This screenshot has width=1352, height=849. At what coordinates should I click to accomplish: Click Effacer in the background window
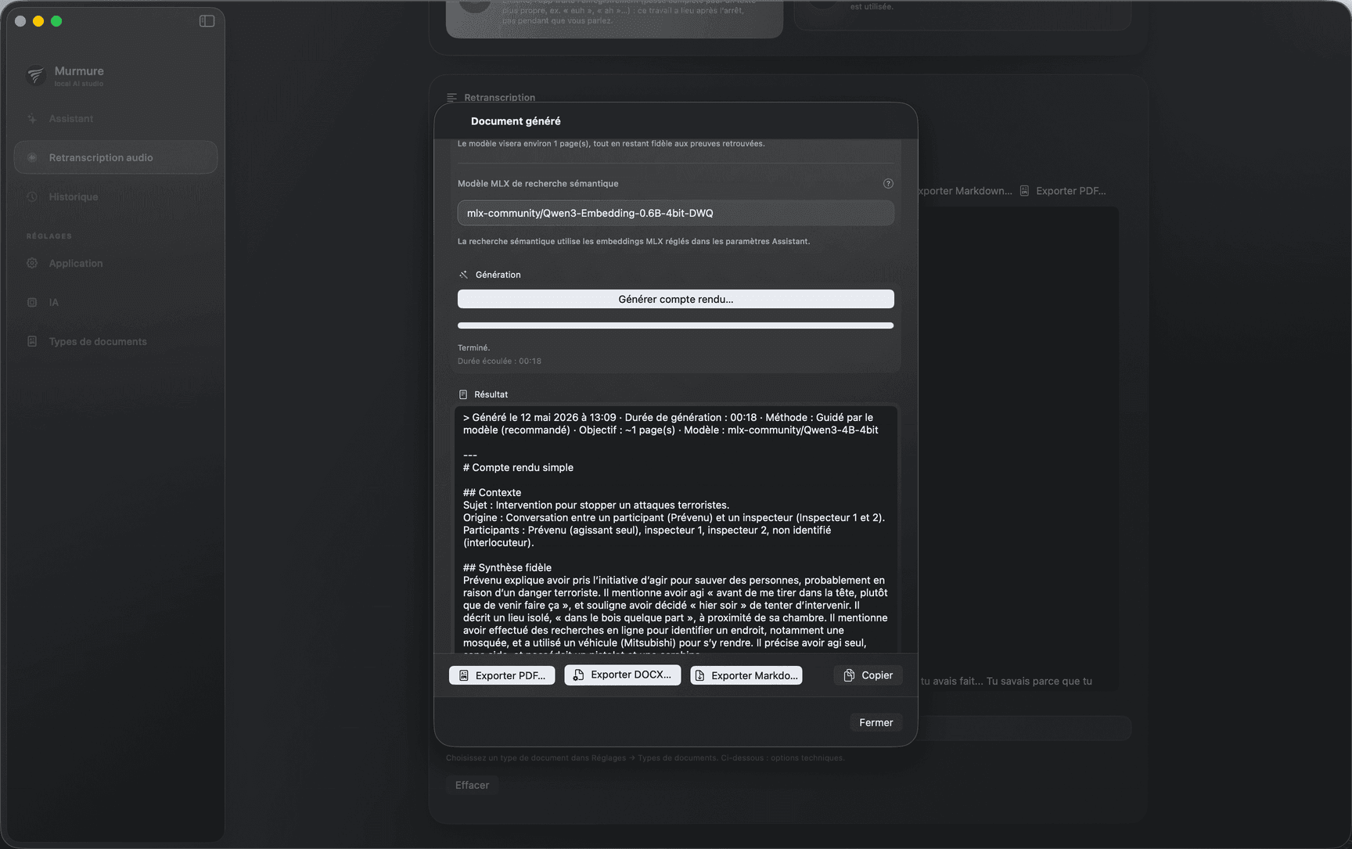pyautogui.click(x=473, y=785)
